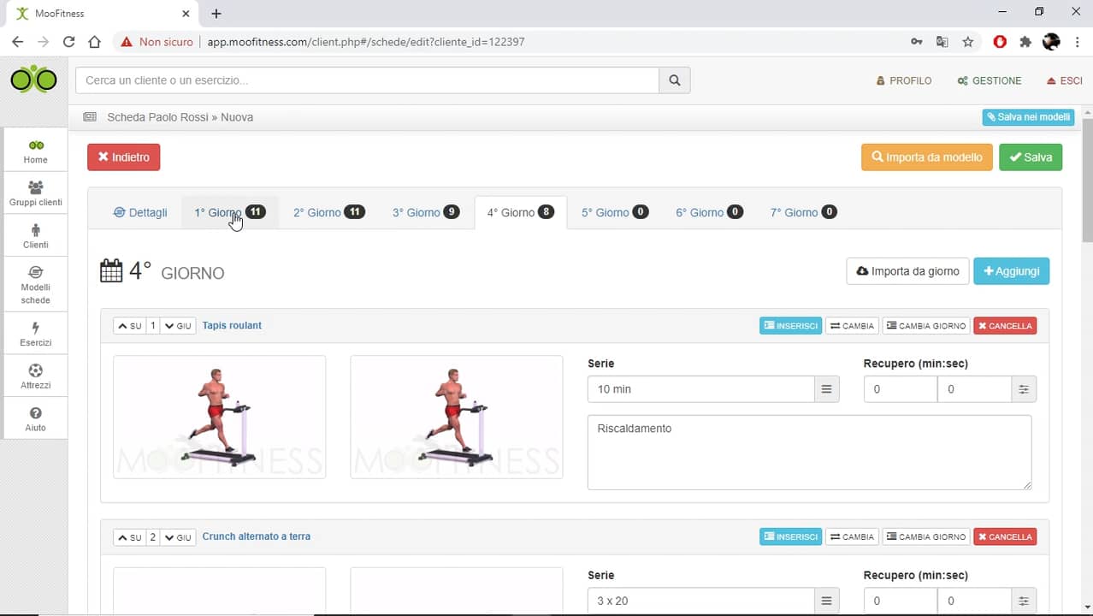Open Recupero settings for Crunch alternato
The image size is (1093, 616).
[1024, 601]
